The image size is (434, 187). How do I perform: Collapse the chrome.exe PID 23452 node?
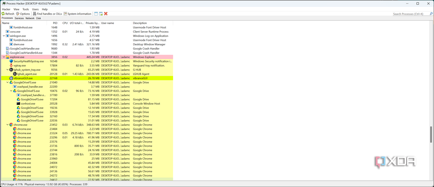click(x=8, y=125)
